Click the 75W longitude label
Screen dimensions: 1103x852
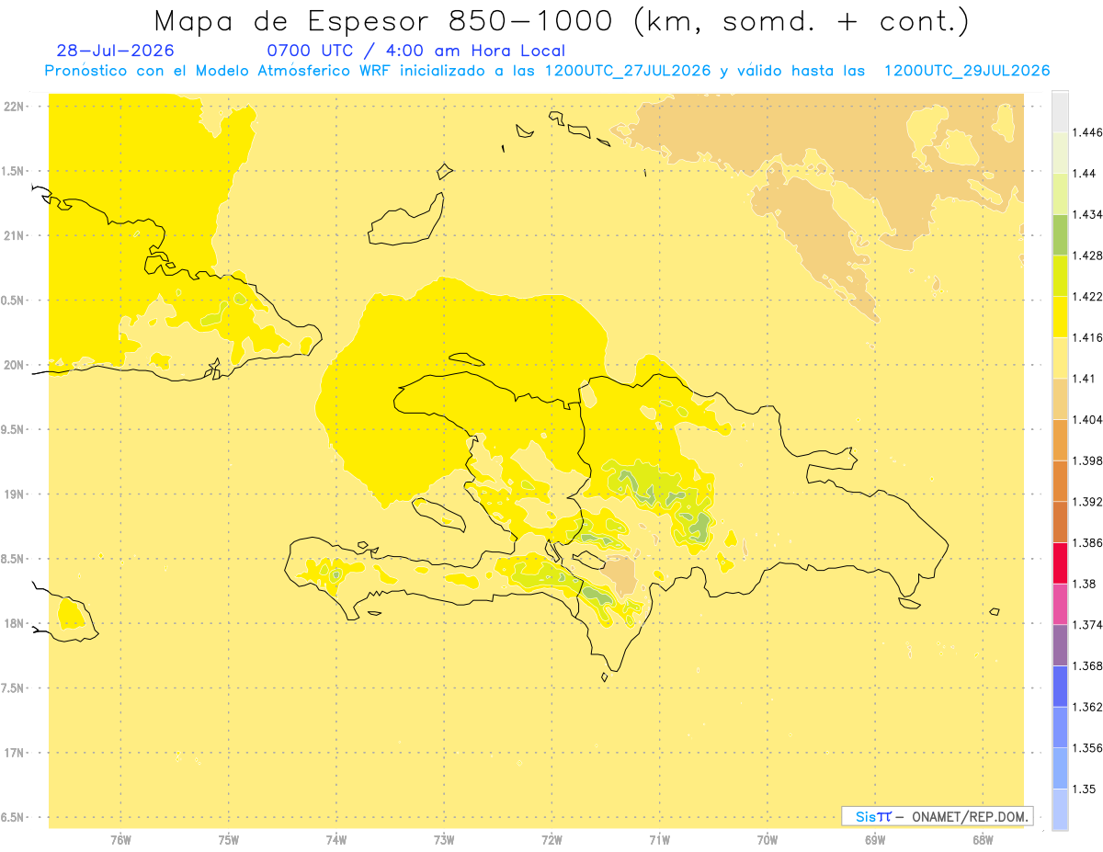[228, 840]
